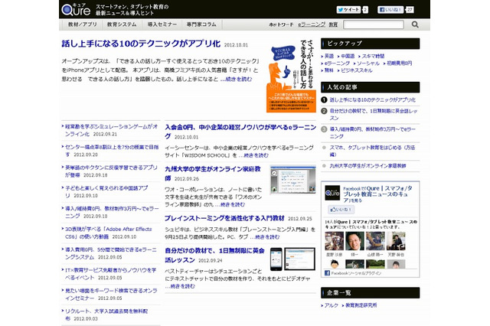Open article 入会金0円、中小企業の経営ノウハウ
This screenshot has width=490, height=326.
240,132
